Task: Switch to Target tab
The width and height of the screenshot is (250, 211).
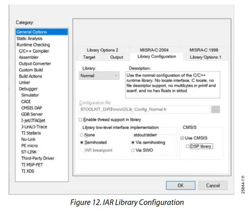Action: 89,57
